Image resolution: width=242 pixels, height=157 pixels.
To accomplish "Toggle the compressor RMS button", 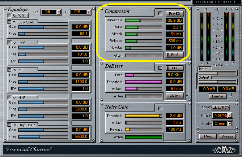I will (x=174, y=54).
